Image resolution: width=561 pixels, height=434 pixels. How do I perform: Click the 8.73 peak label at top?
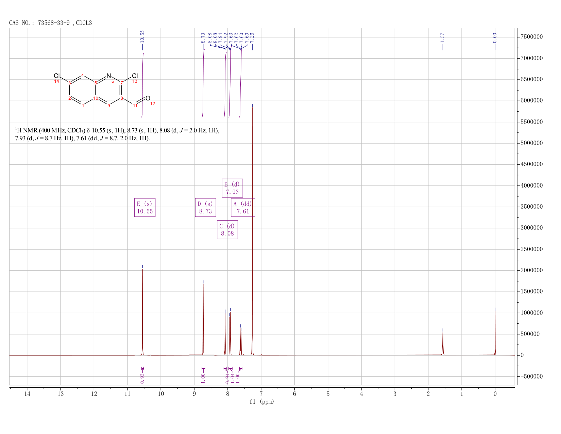click(203, 37)
